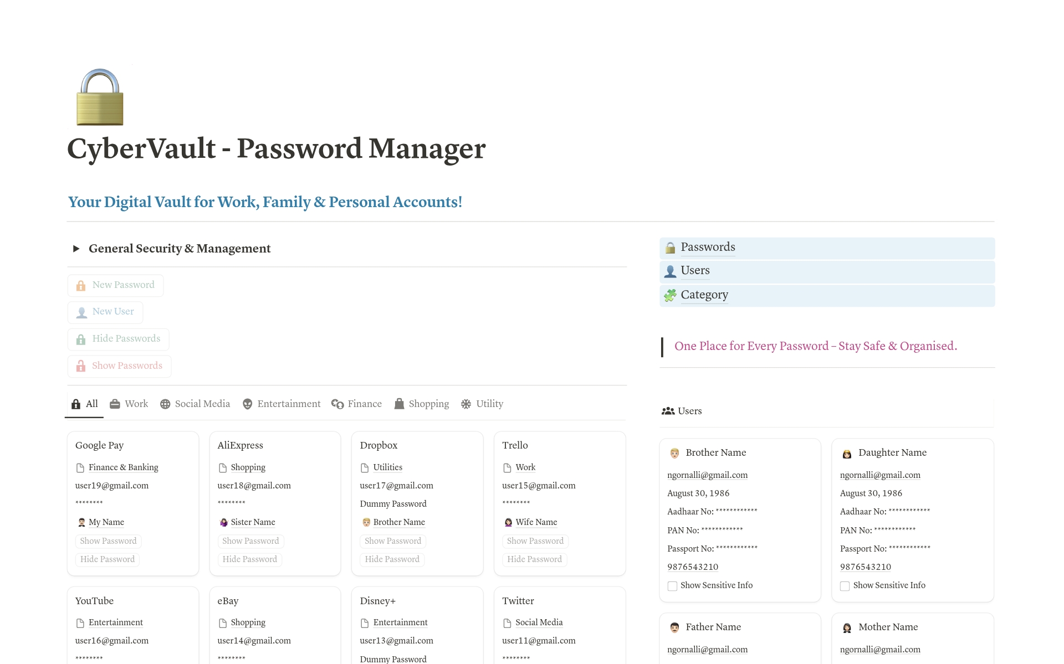Viewport: 1064px width, 664px height.
Task: Click the shopping bag icon on Shopping tab
Action: (x=399, y=404)
